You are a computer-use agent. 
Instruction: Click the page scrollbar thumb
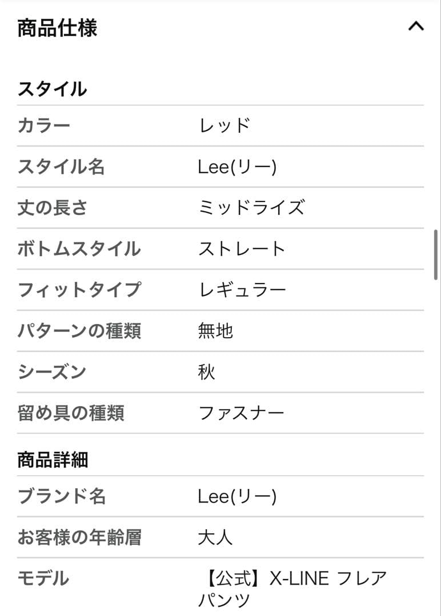pyautogui.click(x=435, y=254)
